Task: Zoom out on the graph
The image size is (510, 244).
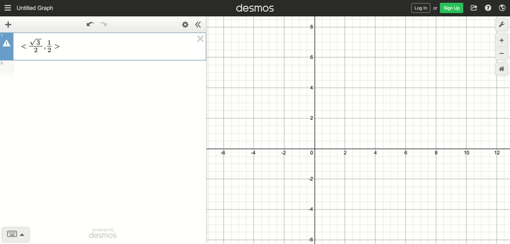Action: click(502, 53)
